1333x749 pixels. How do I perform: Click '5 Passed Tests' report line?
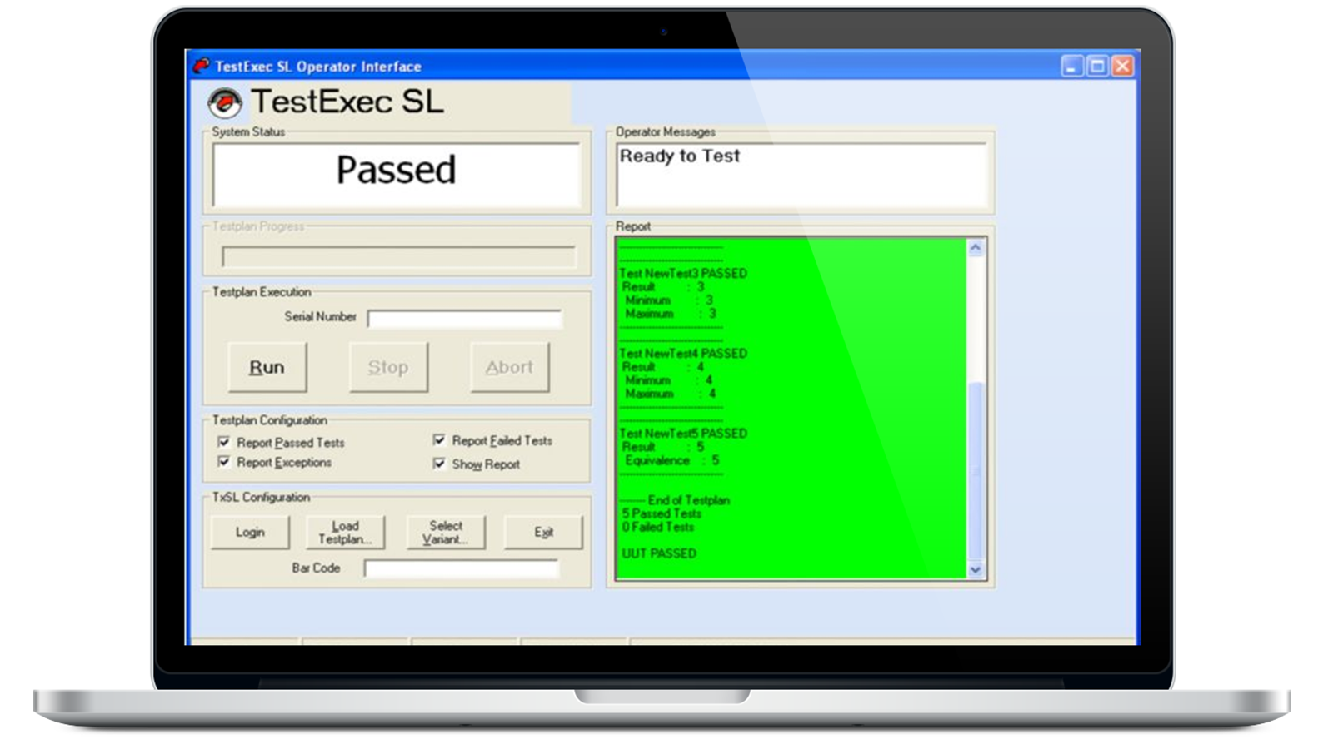[x=662, y=513]
